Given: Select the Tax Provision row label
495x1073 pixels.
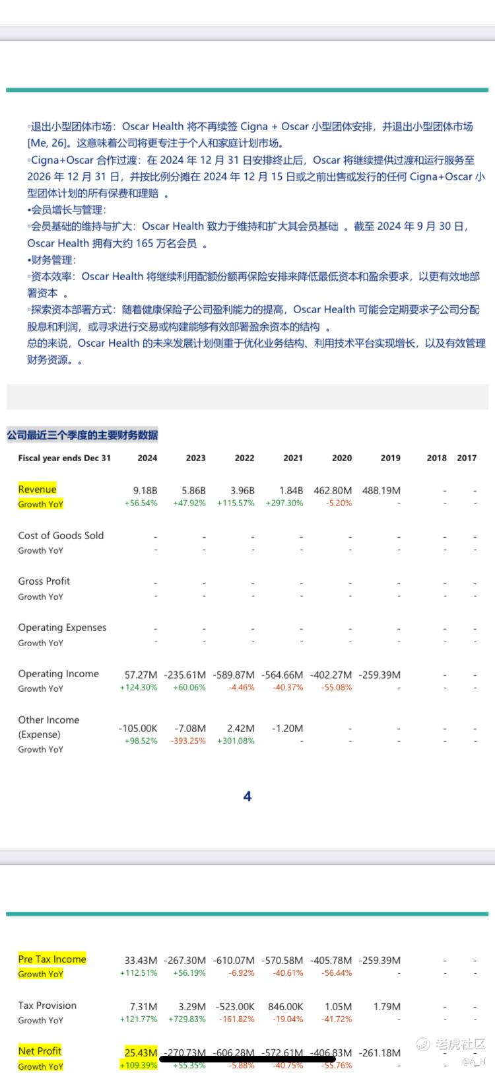Looking at the screenshot, I should point(48,1006).
